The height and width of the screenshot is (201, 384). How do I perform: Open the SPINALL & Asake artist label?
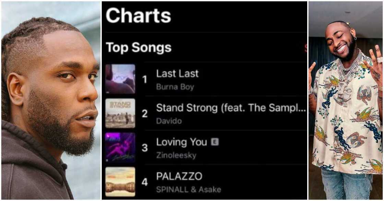[x=188, y=189]
